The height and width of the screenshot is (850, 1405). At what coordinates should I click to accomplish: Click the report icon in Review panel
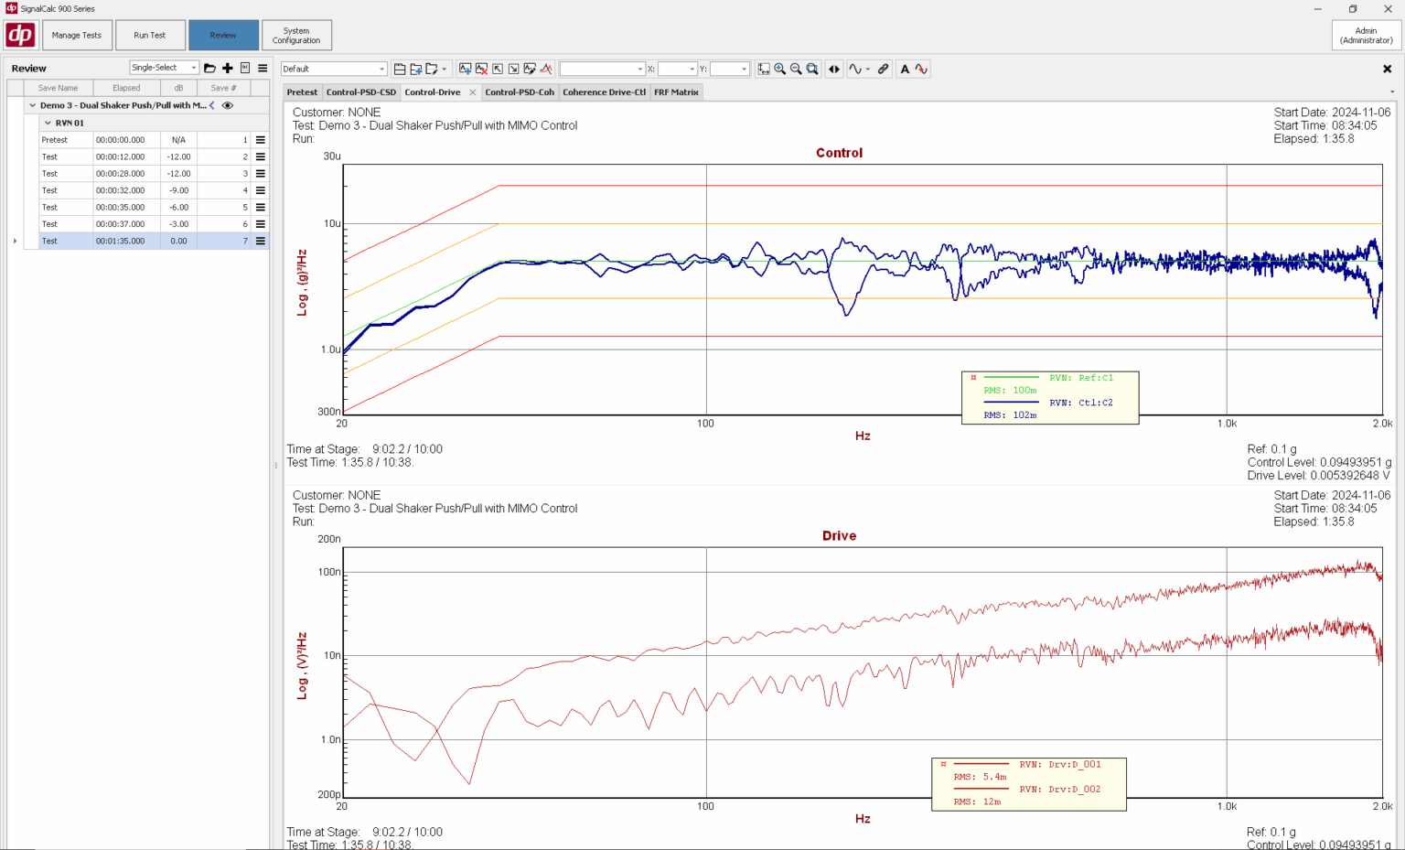[x=245, y=68]
